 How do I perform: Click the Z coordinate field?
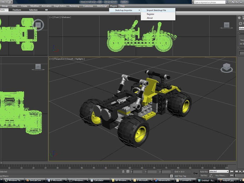(x=166, y=172)
